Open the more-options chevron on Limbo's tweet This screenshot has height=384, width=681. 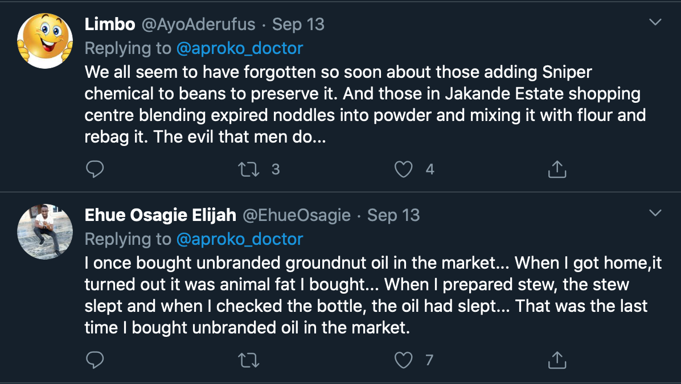click(655, 23)
